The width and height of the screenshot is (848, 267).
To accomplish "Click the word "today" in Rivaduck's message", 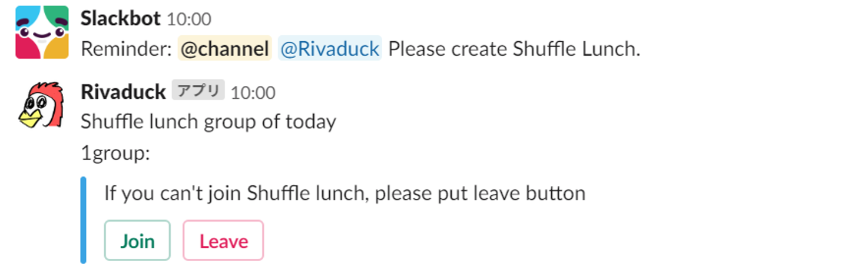I will pos(310,122).
